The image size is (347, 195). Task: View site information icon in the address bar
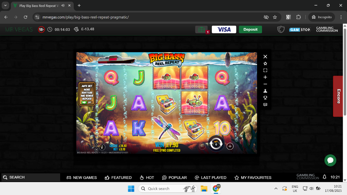tap(37, 17)
